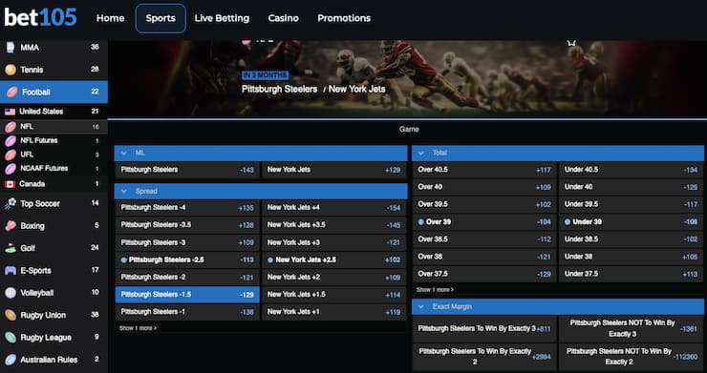The width and height of the screenshot is (707, 373).
Task: Click the E-Sports gamepad icon
Action: pos(11,271)
